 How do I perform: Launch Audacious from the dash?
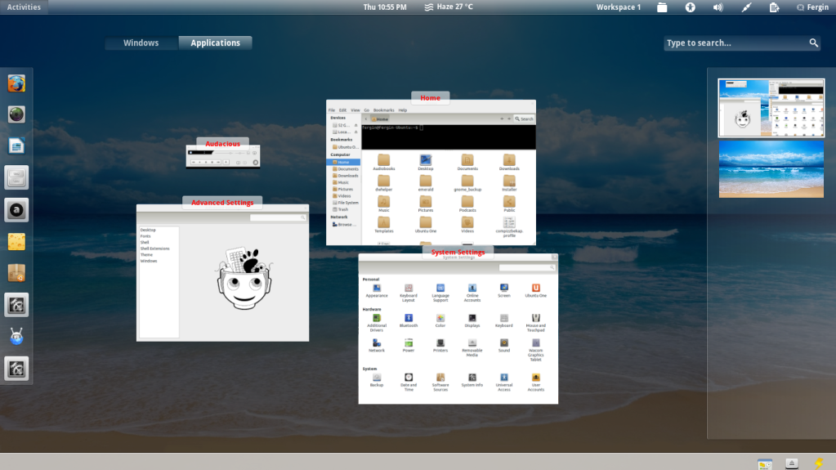(16, 209)
